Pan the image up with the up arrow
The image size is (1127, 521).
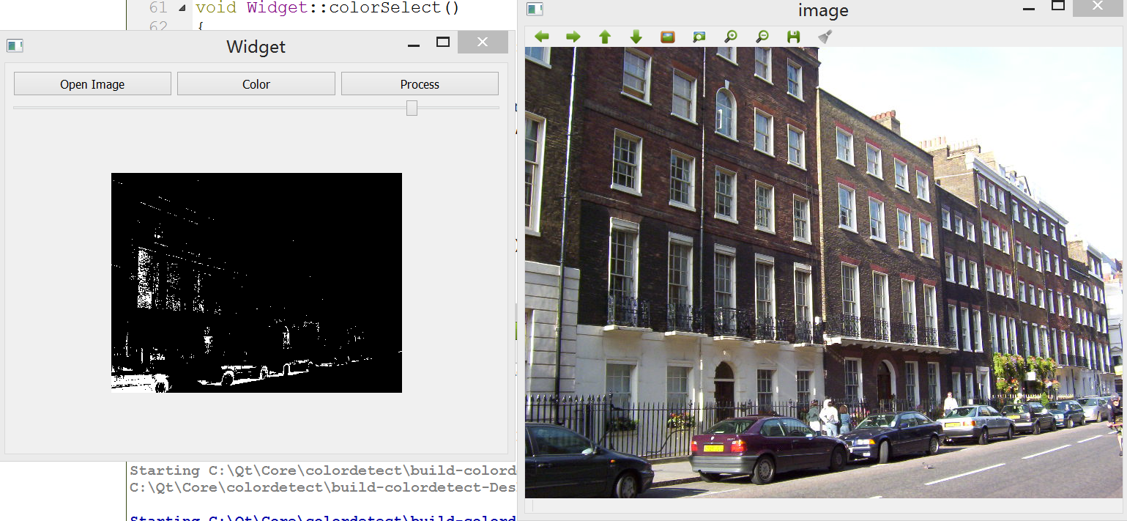(x=605, y=37)
